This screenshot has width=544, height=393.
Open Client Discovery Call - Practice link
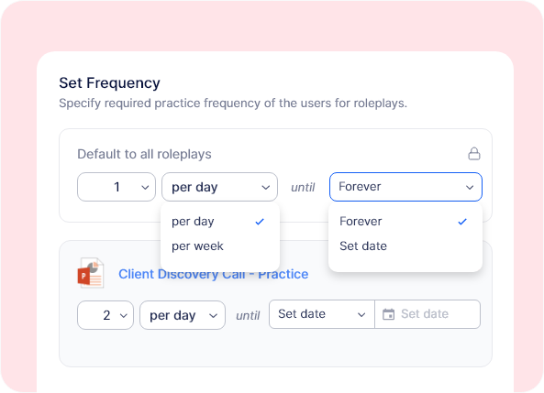tap(214, 274)
